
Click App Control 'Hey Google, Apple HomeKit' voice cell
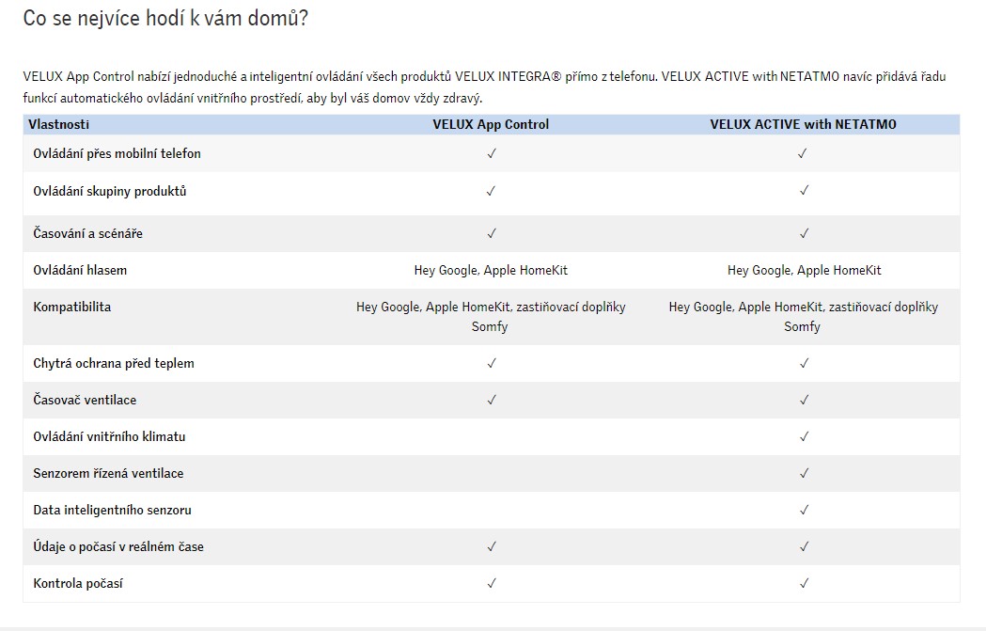491,270
